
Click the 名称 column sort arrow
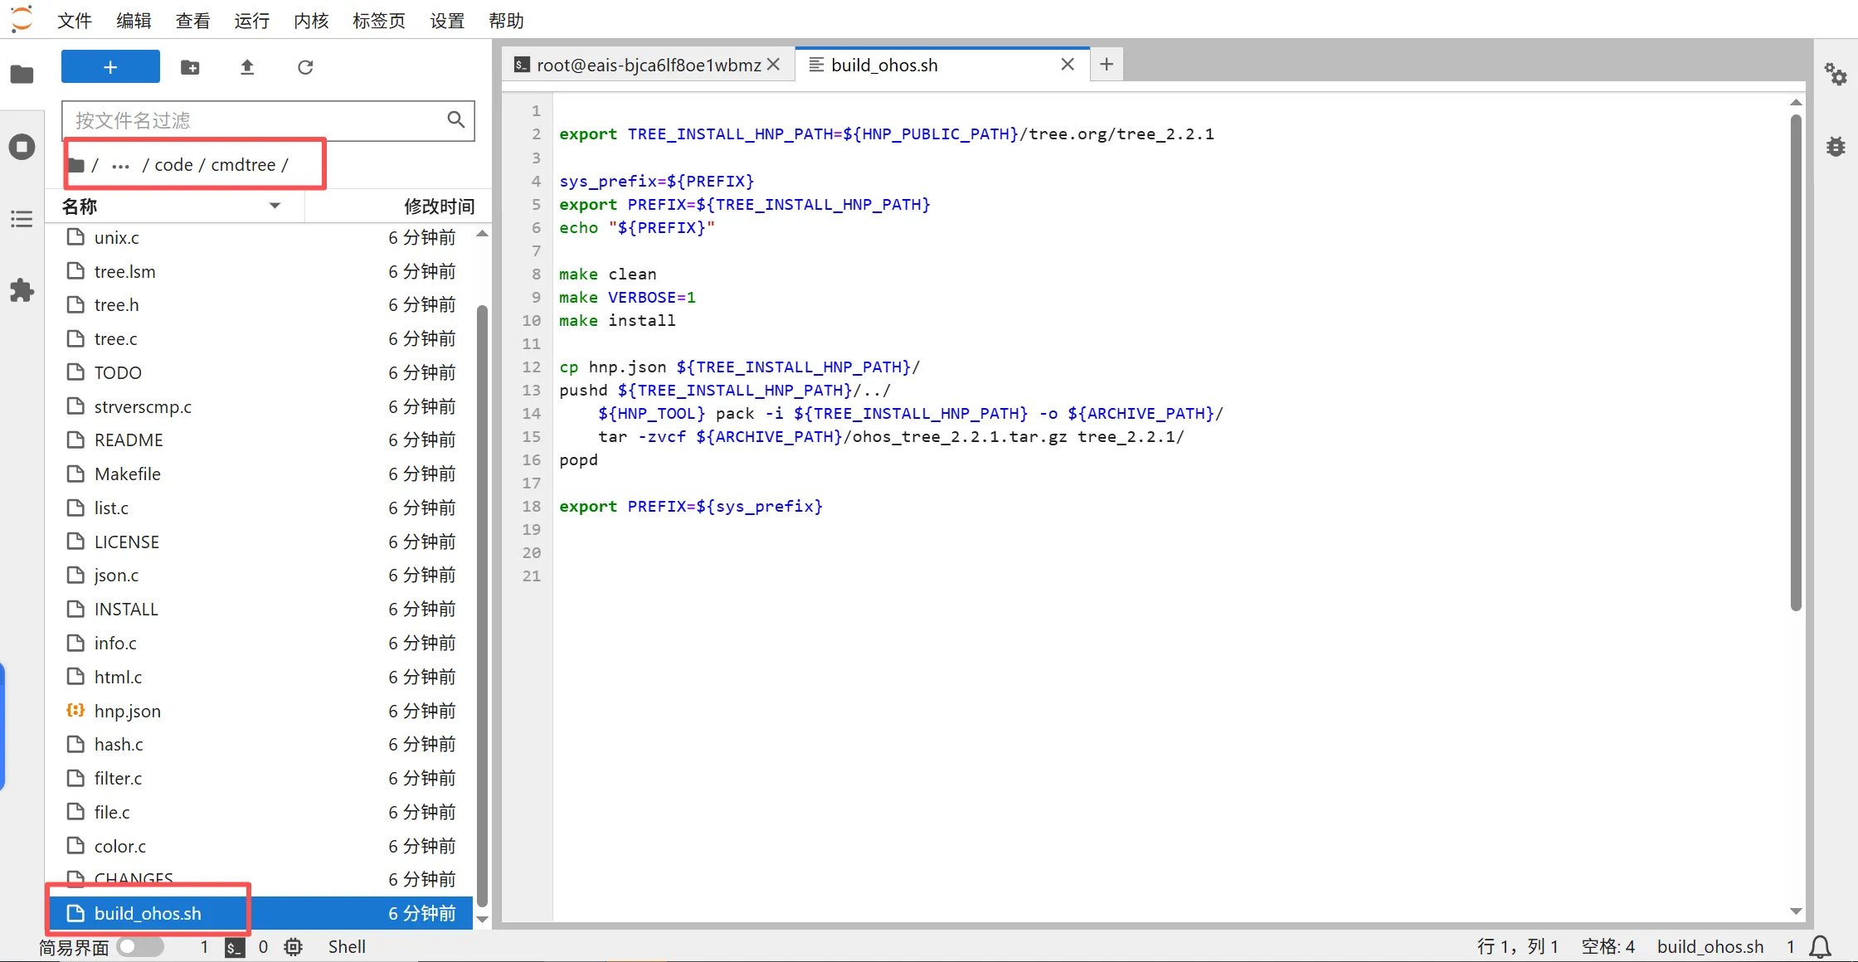(x=275, y=206)
